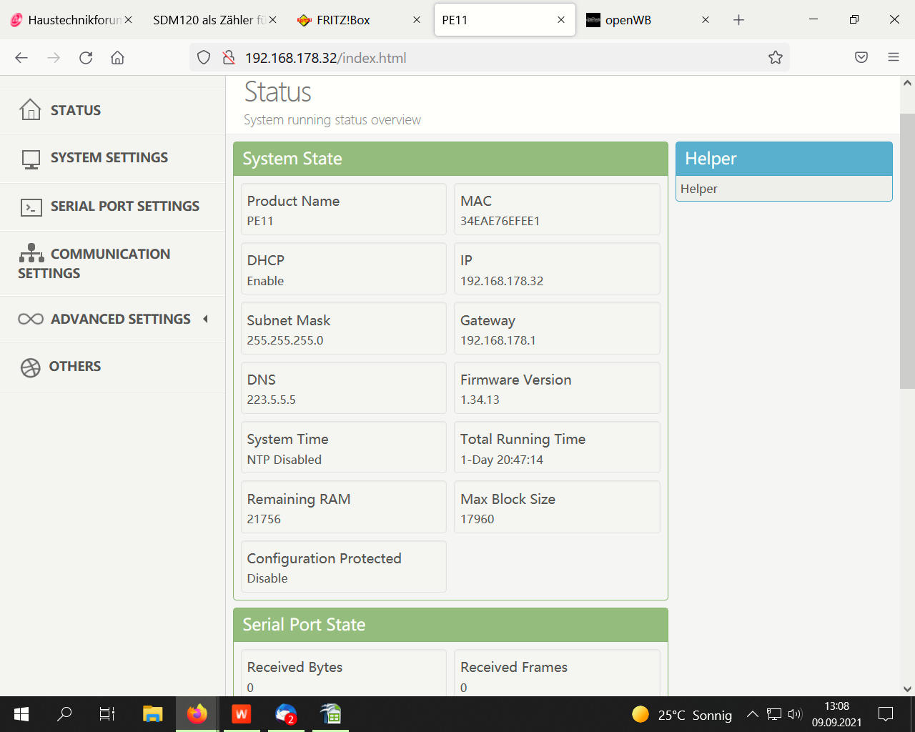Click the MAC address 34EAE76EFEE1

(x=500, y=222)
